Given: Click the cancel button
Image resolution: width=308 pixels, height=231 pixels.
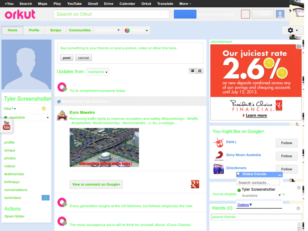Looking at the screenshot, I should [84, 58].
